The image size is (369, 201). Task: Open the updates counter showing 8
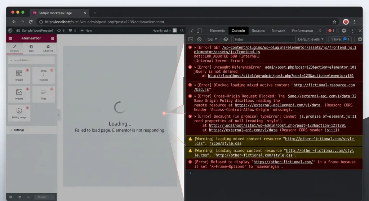(61, 31)
